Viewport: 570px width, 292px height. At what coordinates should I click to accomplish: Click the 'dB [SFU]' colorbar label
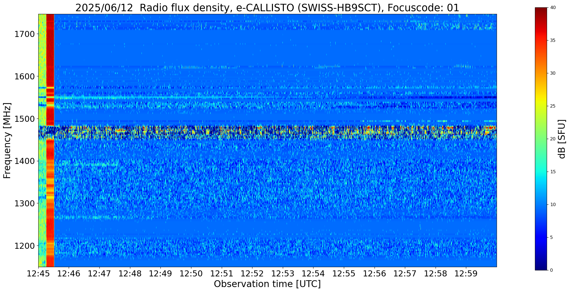[x=562, y=139]
